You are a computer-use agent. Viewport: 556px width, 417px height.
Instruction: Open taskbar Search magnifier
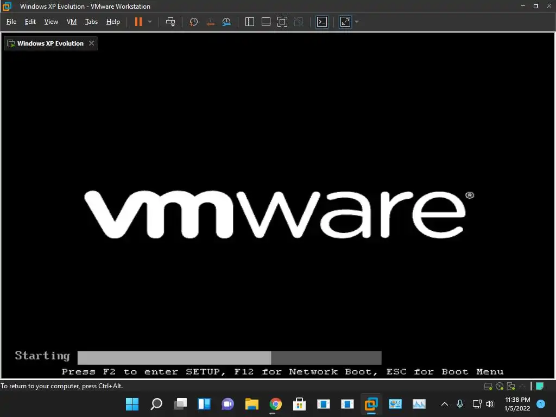(x=156, y=404)
